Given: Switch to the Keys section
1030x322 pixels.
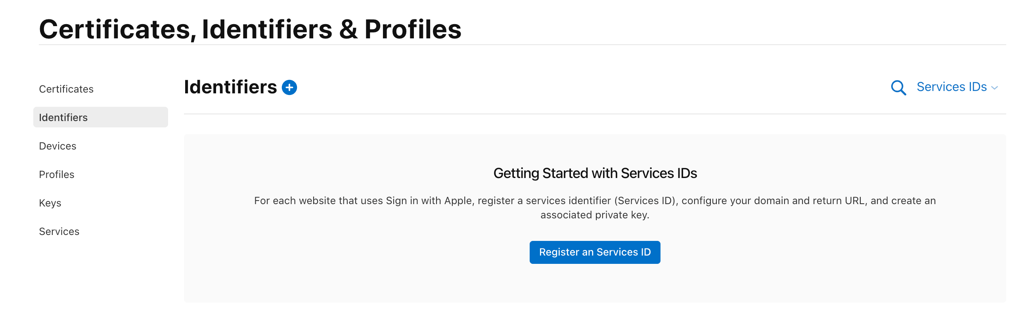Looking at the screenshot, I should point(50,203).
